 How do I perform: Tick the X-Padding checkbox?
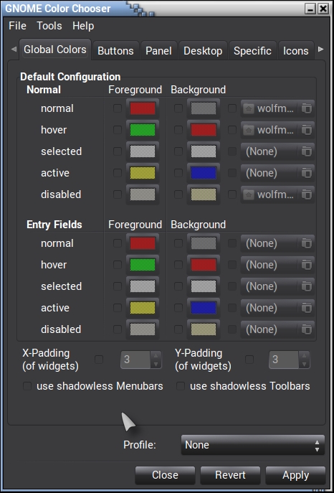click(x=99, y=360)
